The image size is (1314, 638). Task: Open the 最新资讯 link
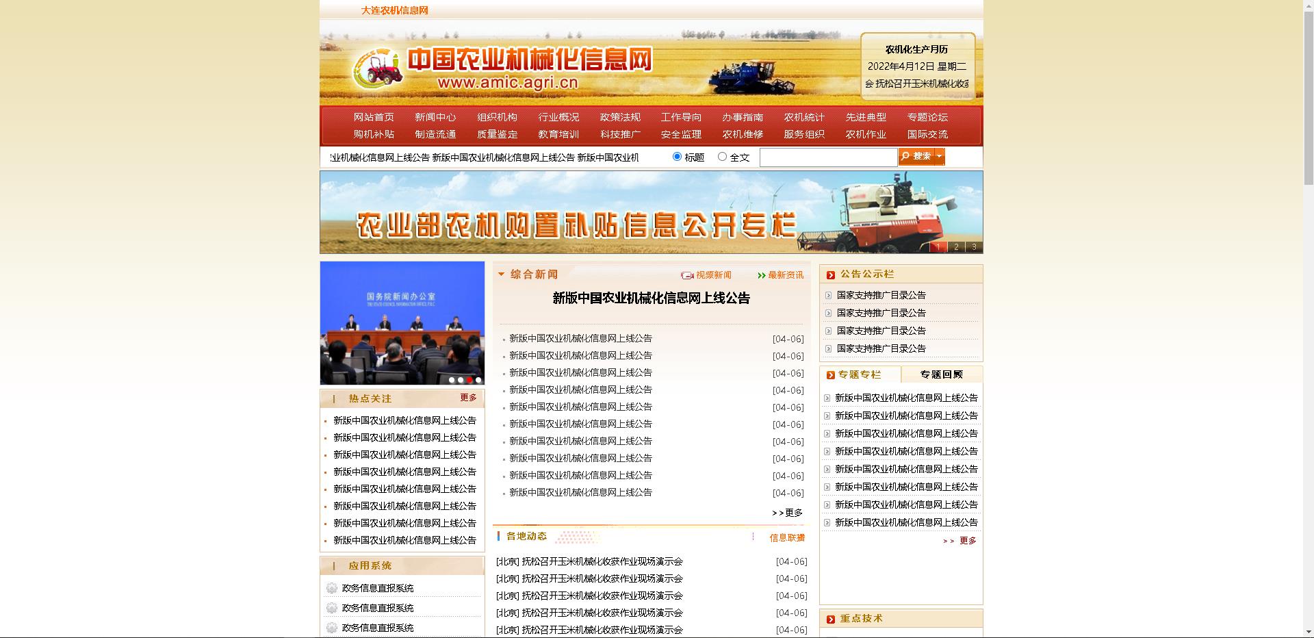(786, 275)
